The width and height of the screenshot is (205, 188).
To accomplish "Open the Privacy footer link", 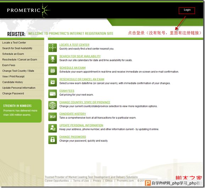I will (97, 181).
